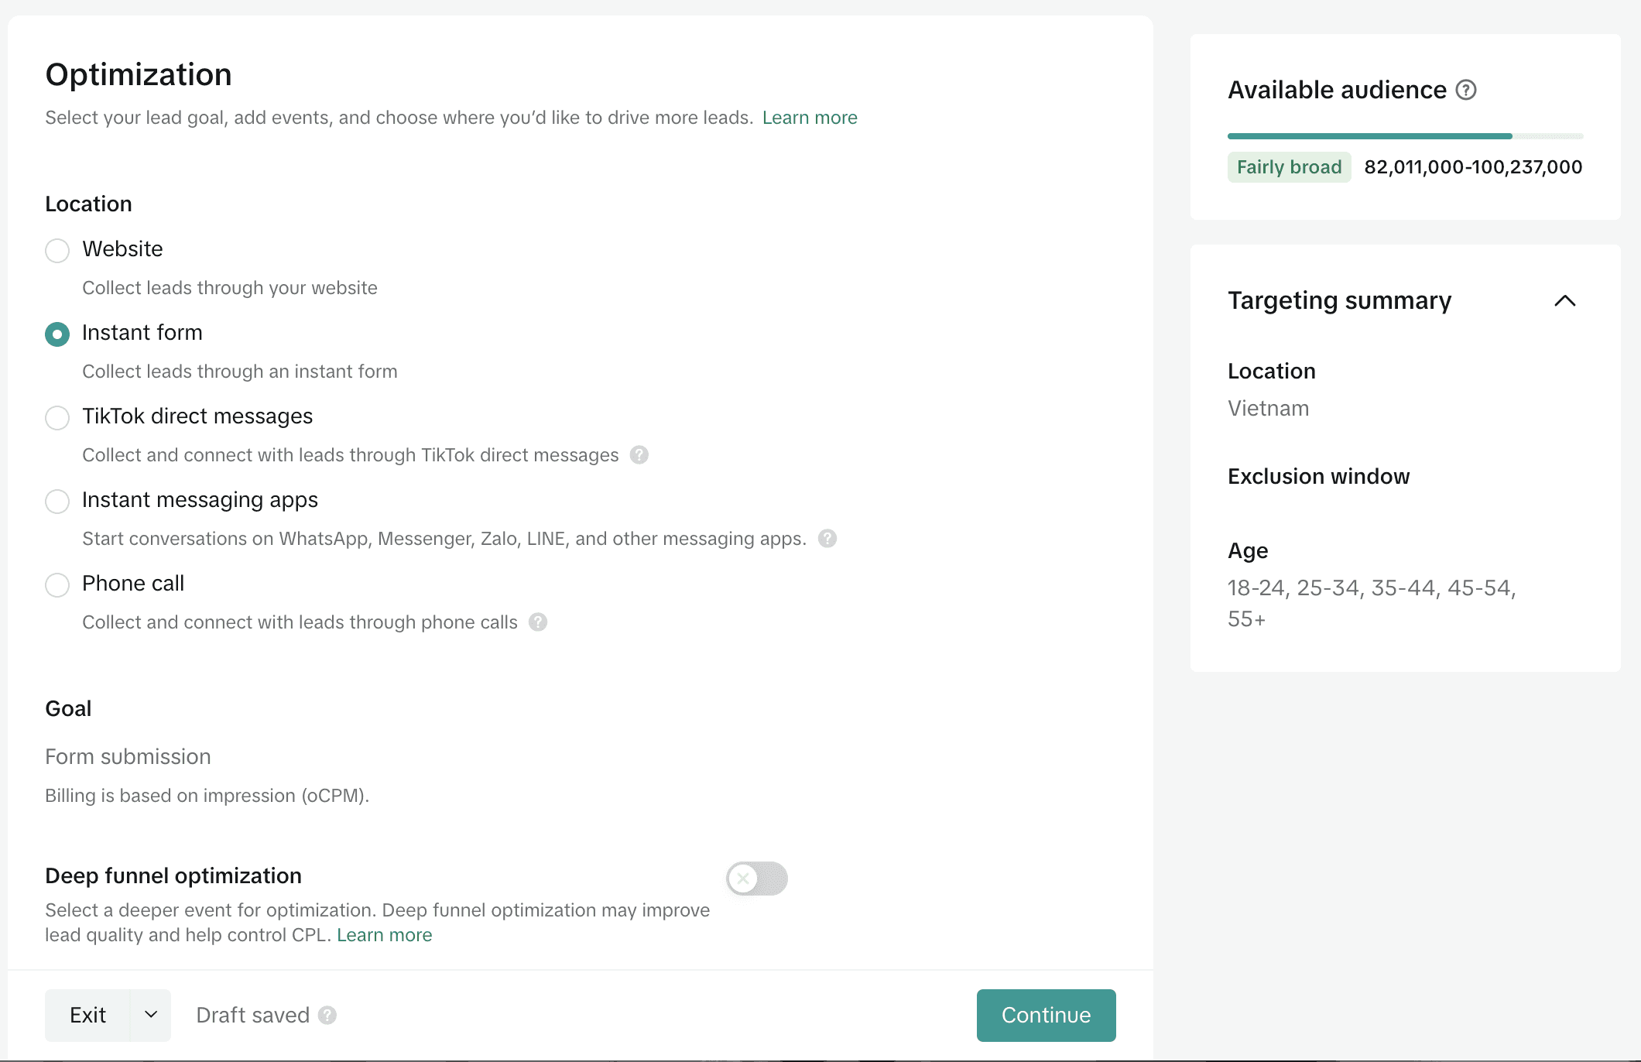Click the Targeting summary heading

click(1339, 301)
